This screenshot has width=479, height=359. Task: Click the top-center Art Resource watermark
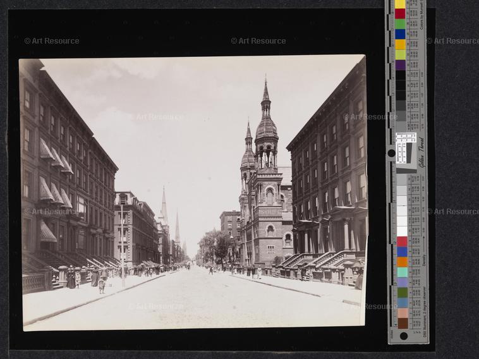(x=258, y=41)
